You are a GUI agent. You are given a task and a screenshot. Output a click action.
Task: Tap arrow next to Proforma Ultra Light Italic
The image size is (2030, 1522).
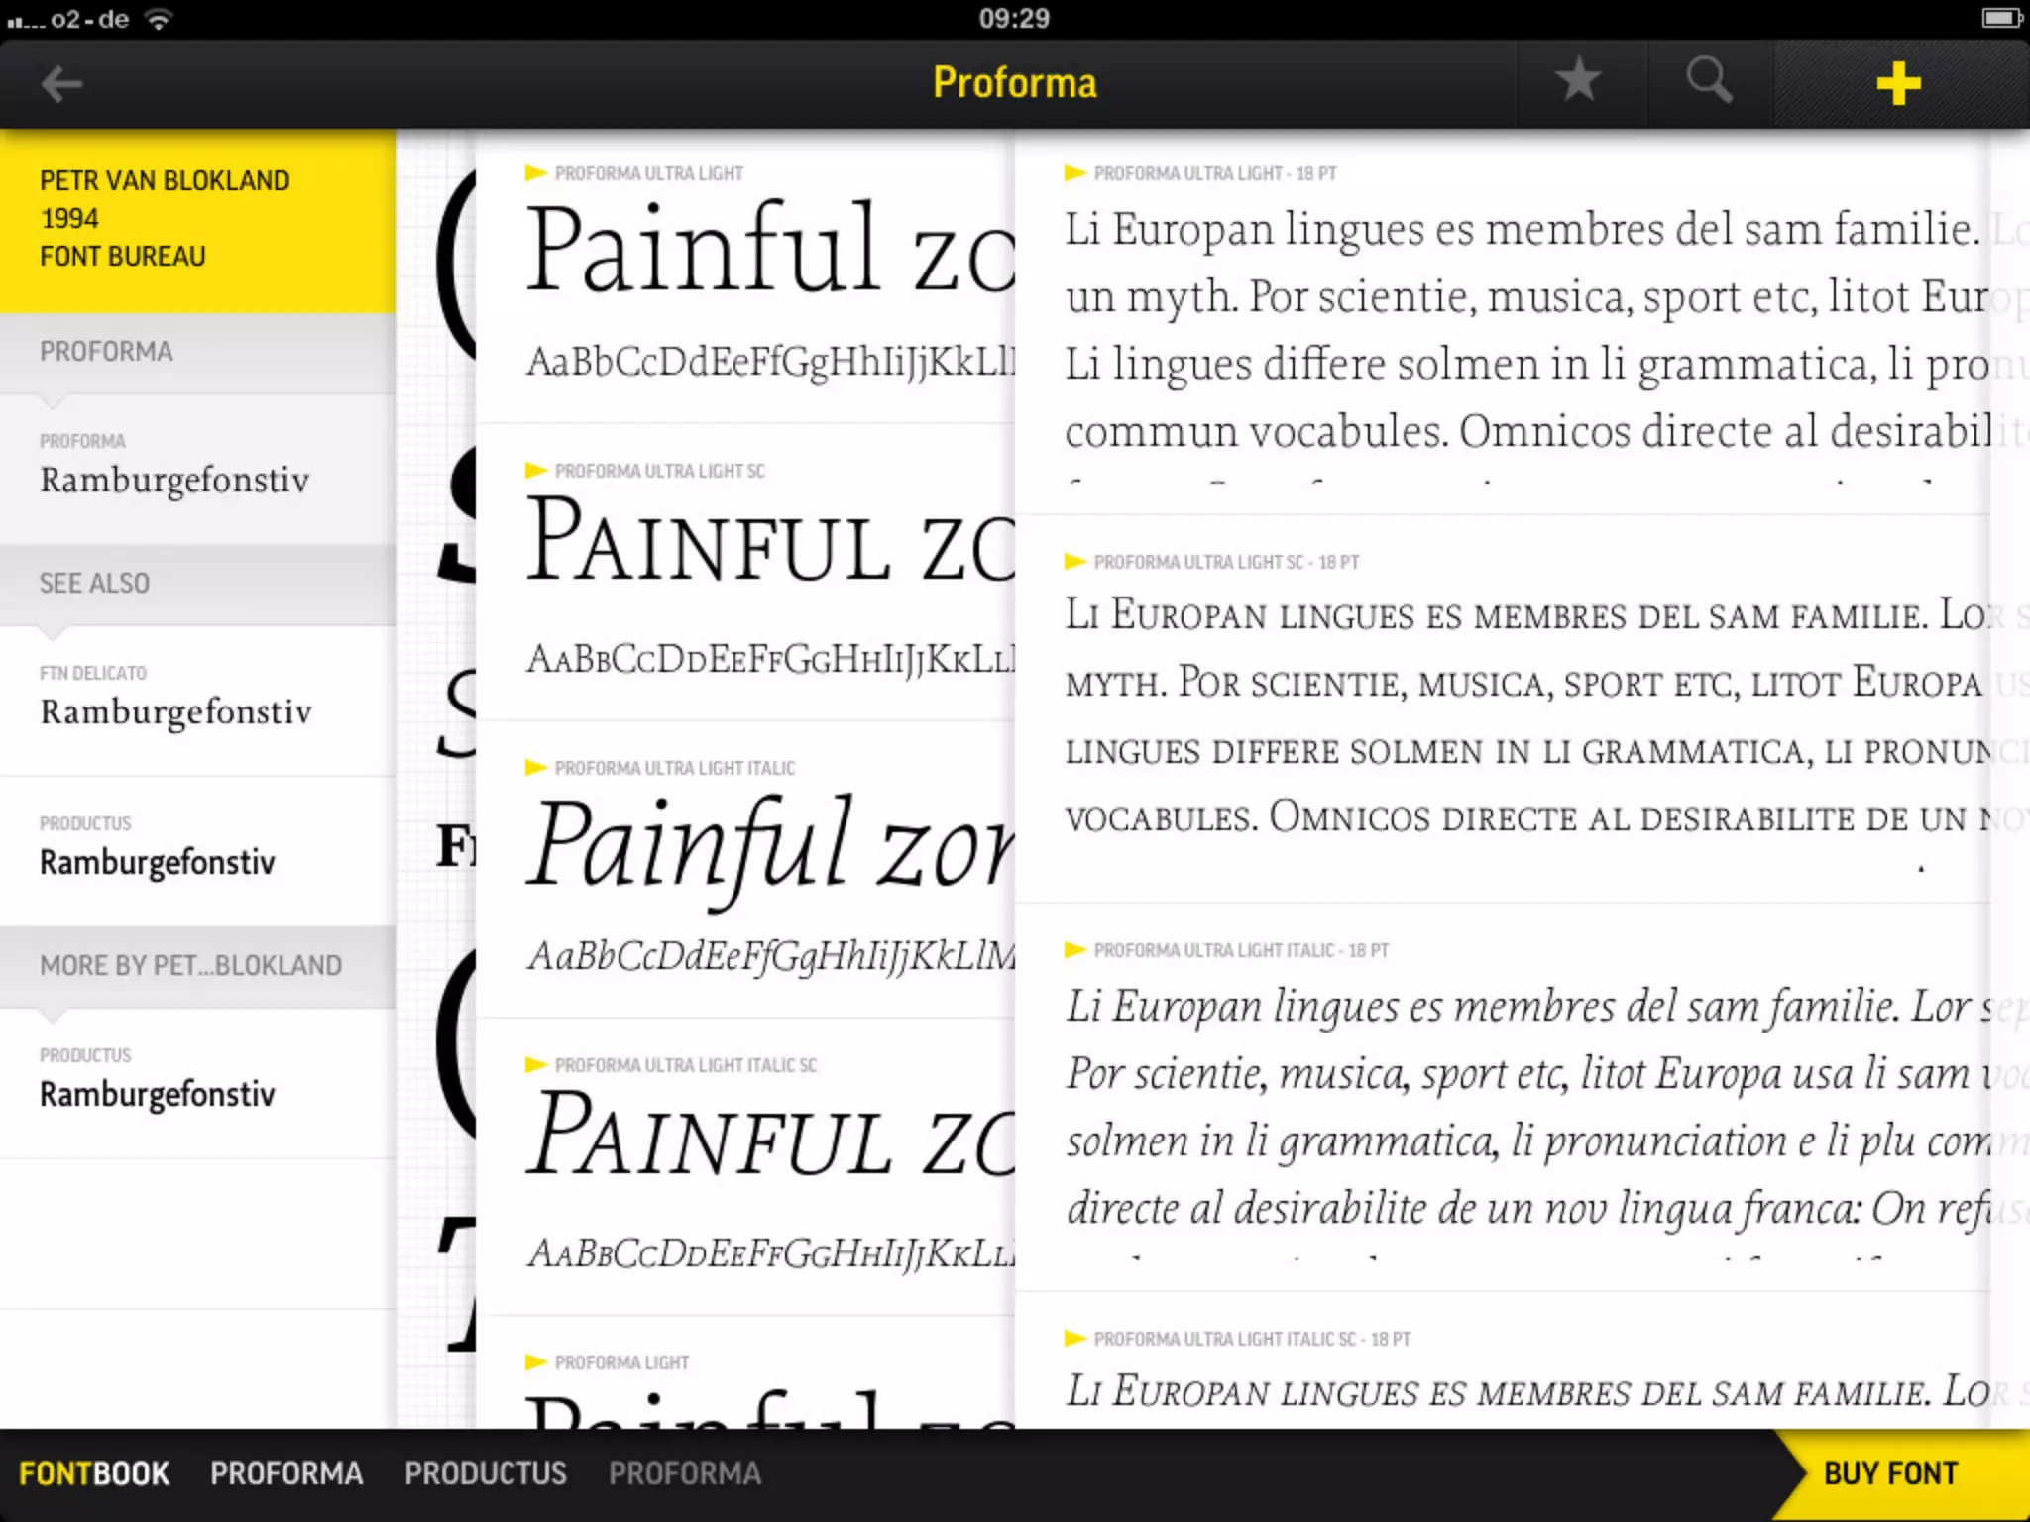point(536,768)
